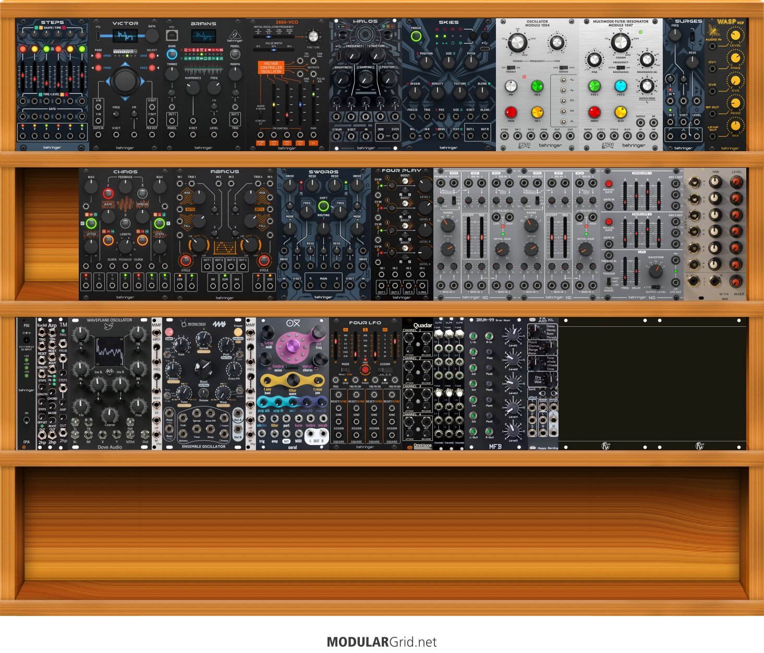Click the Coarse knob on Waveplane Oscillator
Screen dimensions: 764x653
tap(110, 415)
